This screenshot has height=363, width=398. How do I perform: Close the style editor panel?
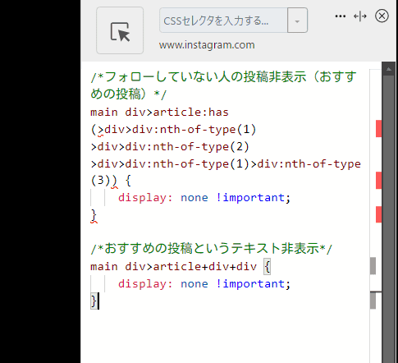coord(382,16)
